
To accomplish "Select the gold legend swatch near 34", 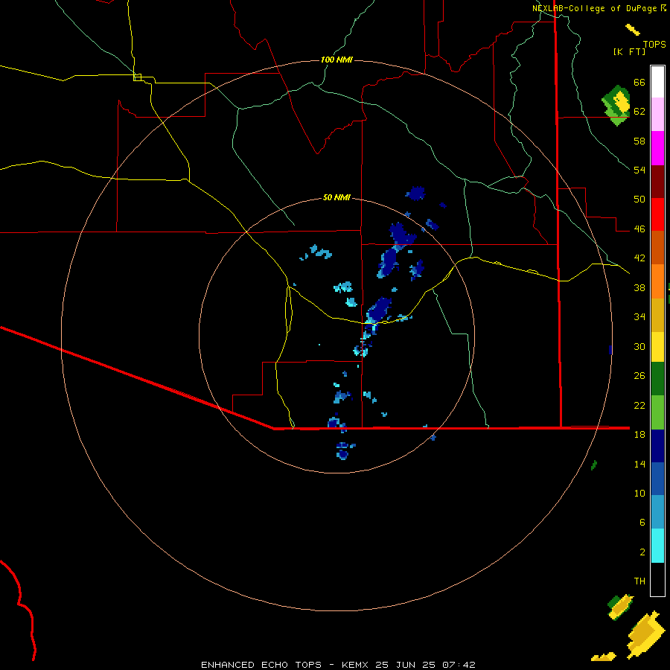I will 657,315.
